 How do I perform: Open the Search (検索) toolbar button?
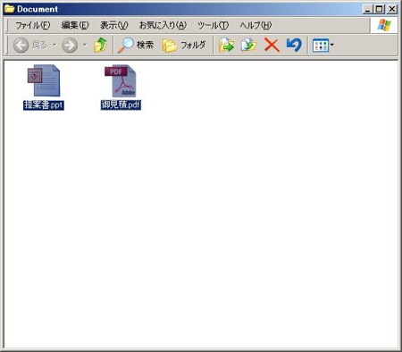point(136,46)
